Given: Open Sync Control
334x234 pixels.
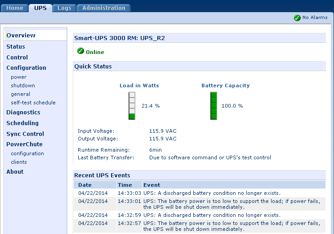Looking at the screenshot, I should [x=25, y=134].
